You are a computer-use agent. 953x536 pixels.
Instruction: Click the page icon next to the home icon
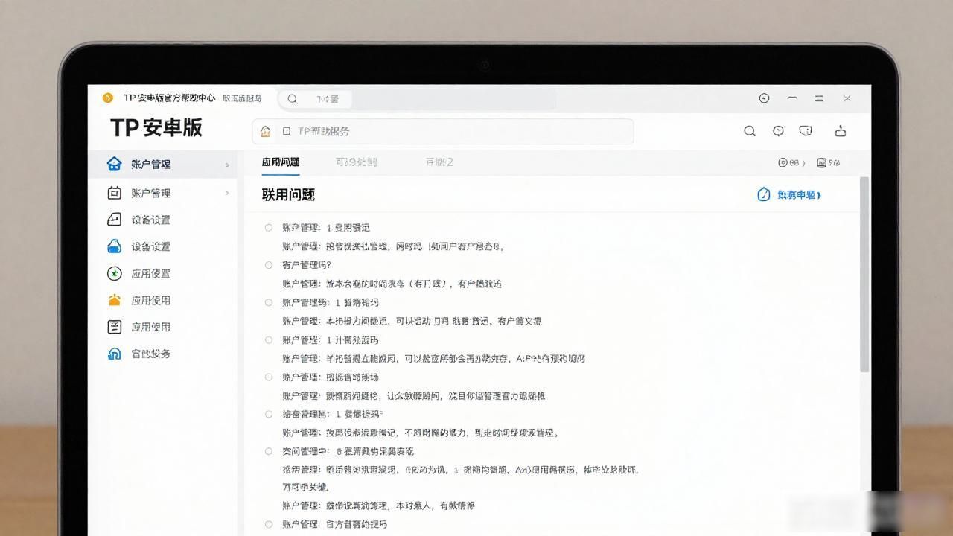[x=286, y=131]
